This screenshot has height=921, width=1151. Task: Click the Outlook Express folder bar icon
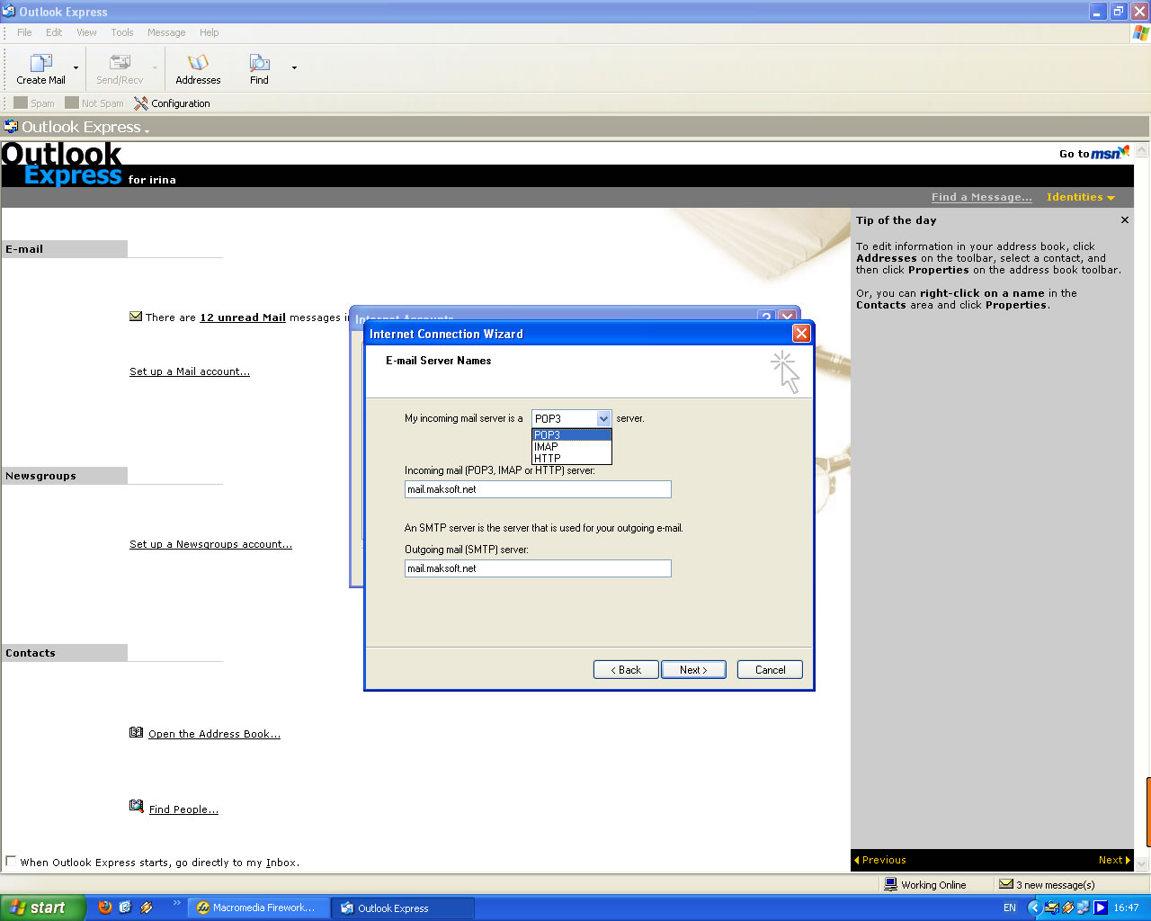point(11,126)
